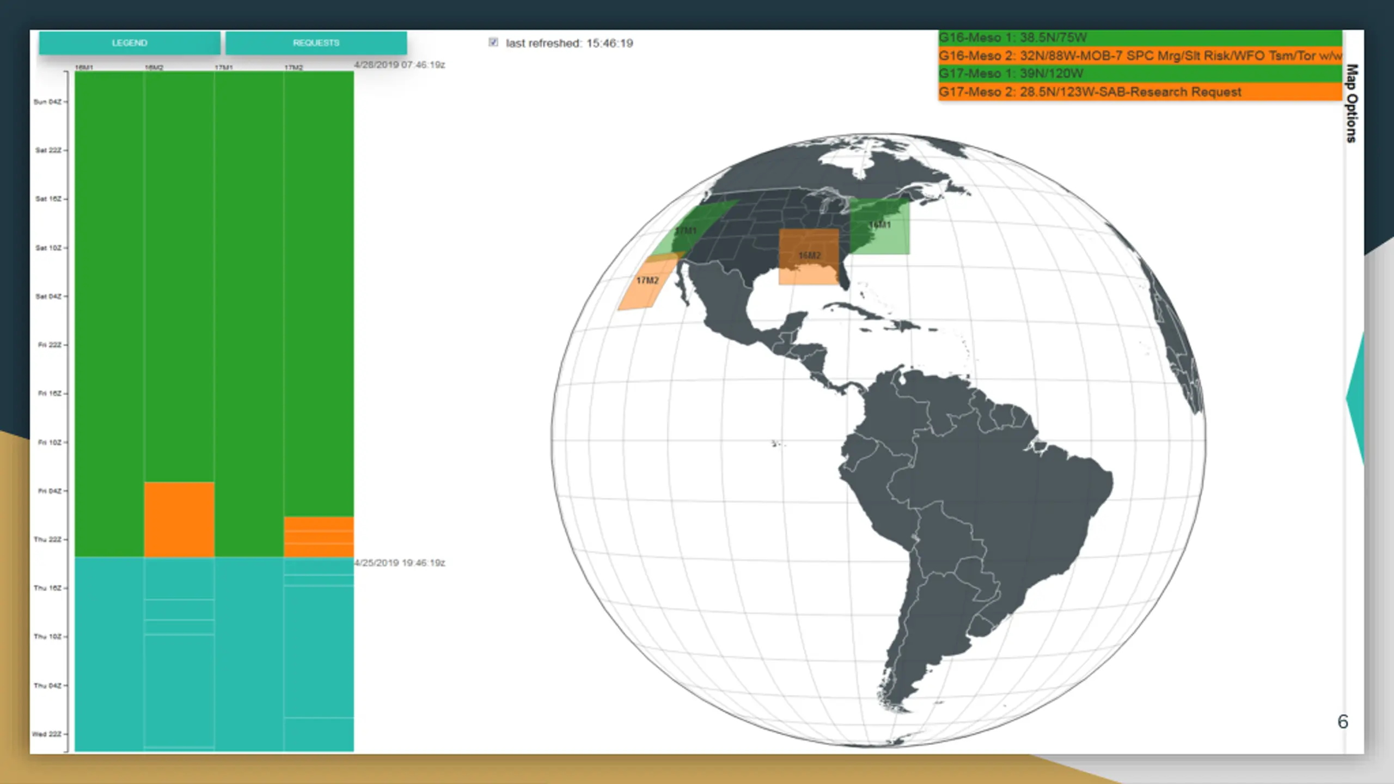Viewport: 1394px width, 784px height.
Task: Click the orange block in 16M2 column
Action: click(179, 519)
